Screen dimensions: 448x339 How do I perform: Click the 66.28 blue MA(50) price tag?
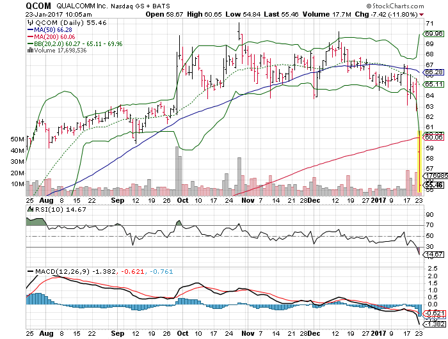[434, 72]
